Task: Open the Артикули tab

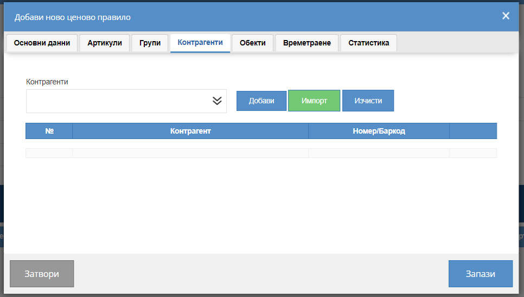Action: (105, 43)
